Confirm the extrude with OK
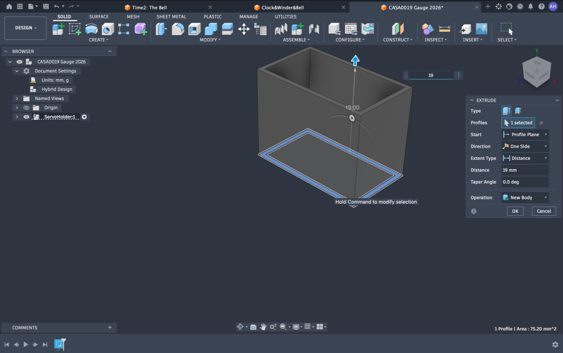Viewport: 563px width, 353px height. pos(515,211)
